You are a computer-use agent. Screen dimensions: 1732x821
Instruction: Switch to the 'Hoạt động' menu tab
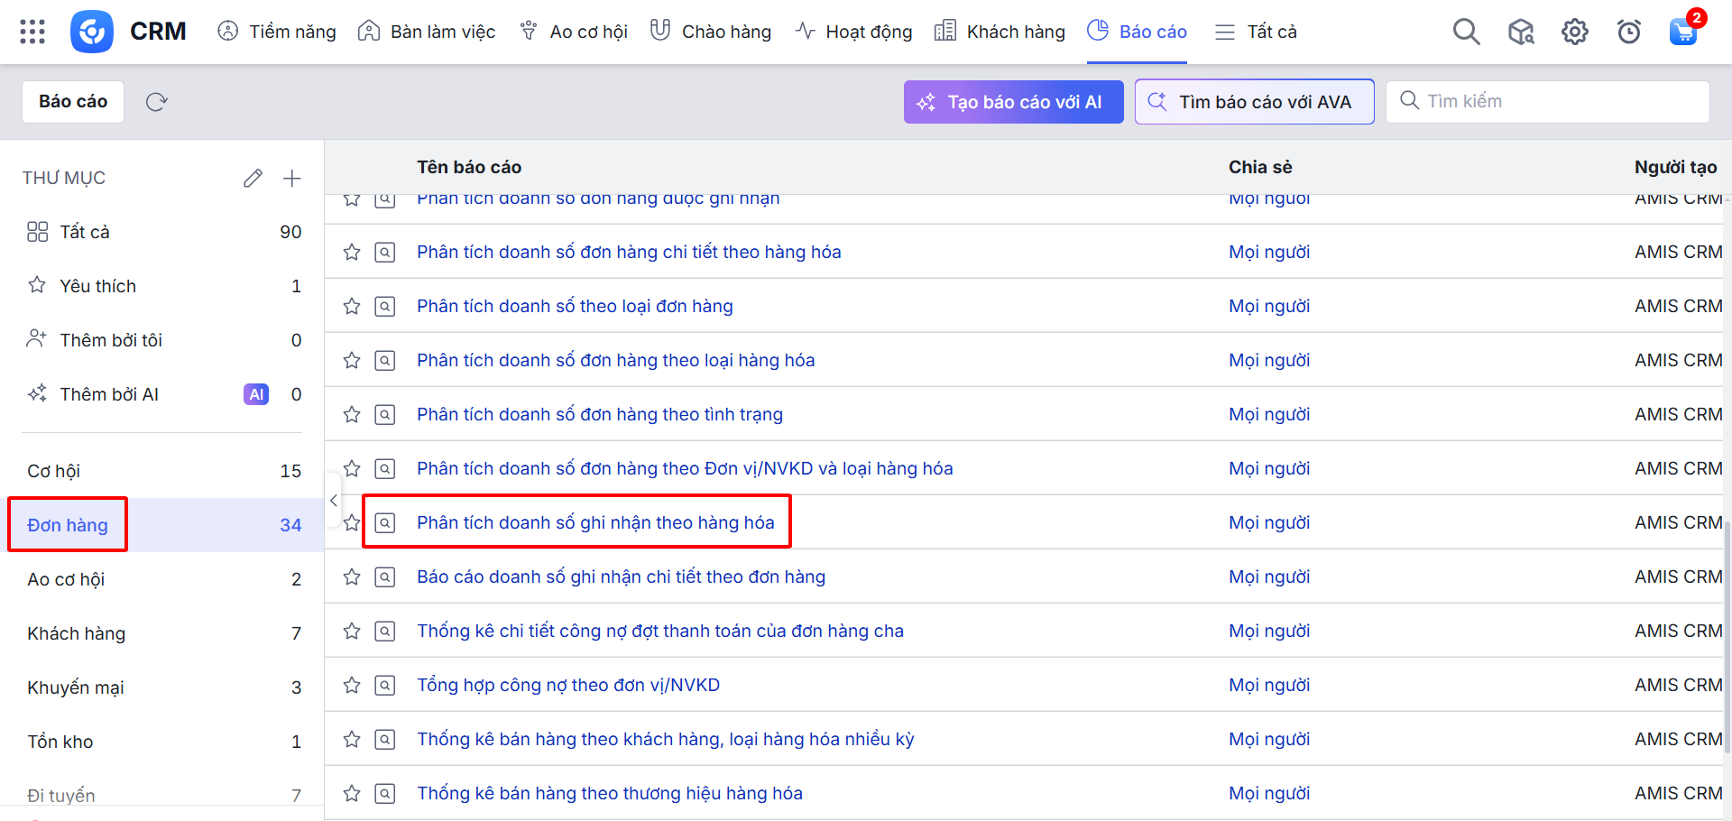coord(853,32)
